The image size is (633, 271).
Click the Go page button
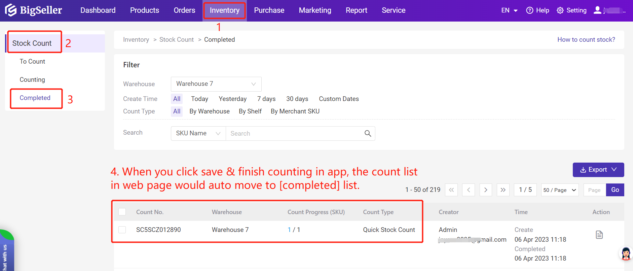pos(615,190)
